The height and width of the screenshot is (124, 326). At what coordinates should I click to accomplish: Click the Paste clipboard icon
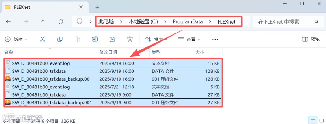[77, 39]
